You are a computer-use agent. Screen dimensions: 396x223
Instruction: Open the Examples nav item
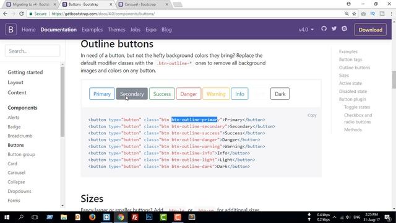coord(92,30)
